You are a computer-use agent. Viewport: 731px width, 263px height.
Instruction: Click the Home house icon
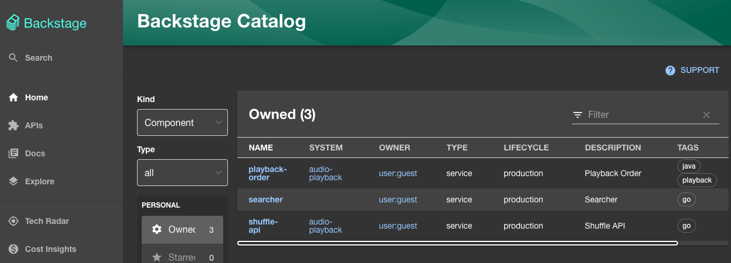[13, 97]
